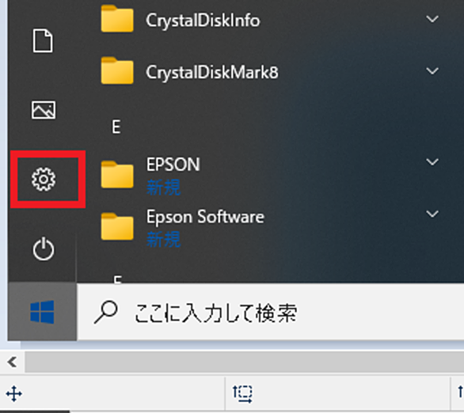Expand the EPSON folder chevron
Image resolution: width=464 pixels, height=413 pixels.
point(432,161)
